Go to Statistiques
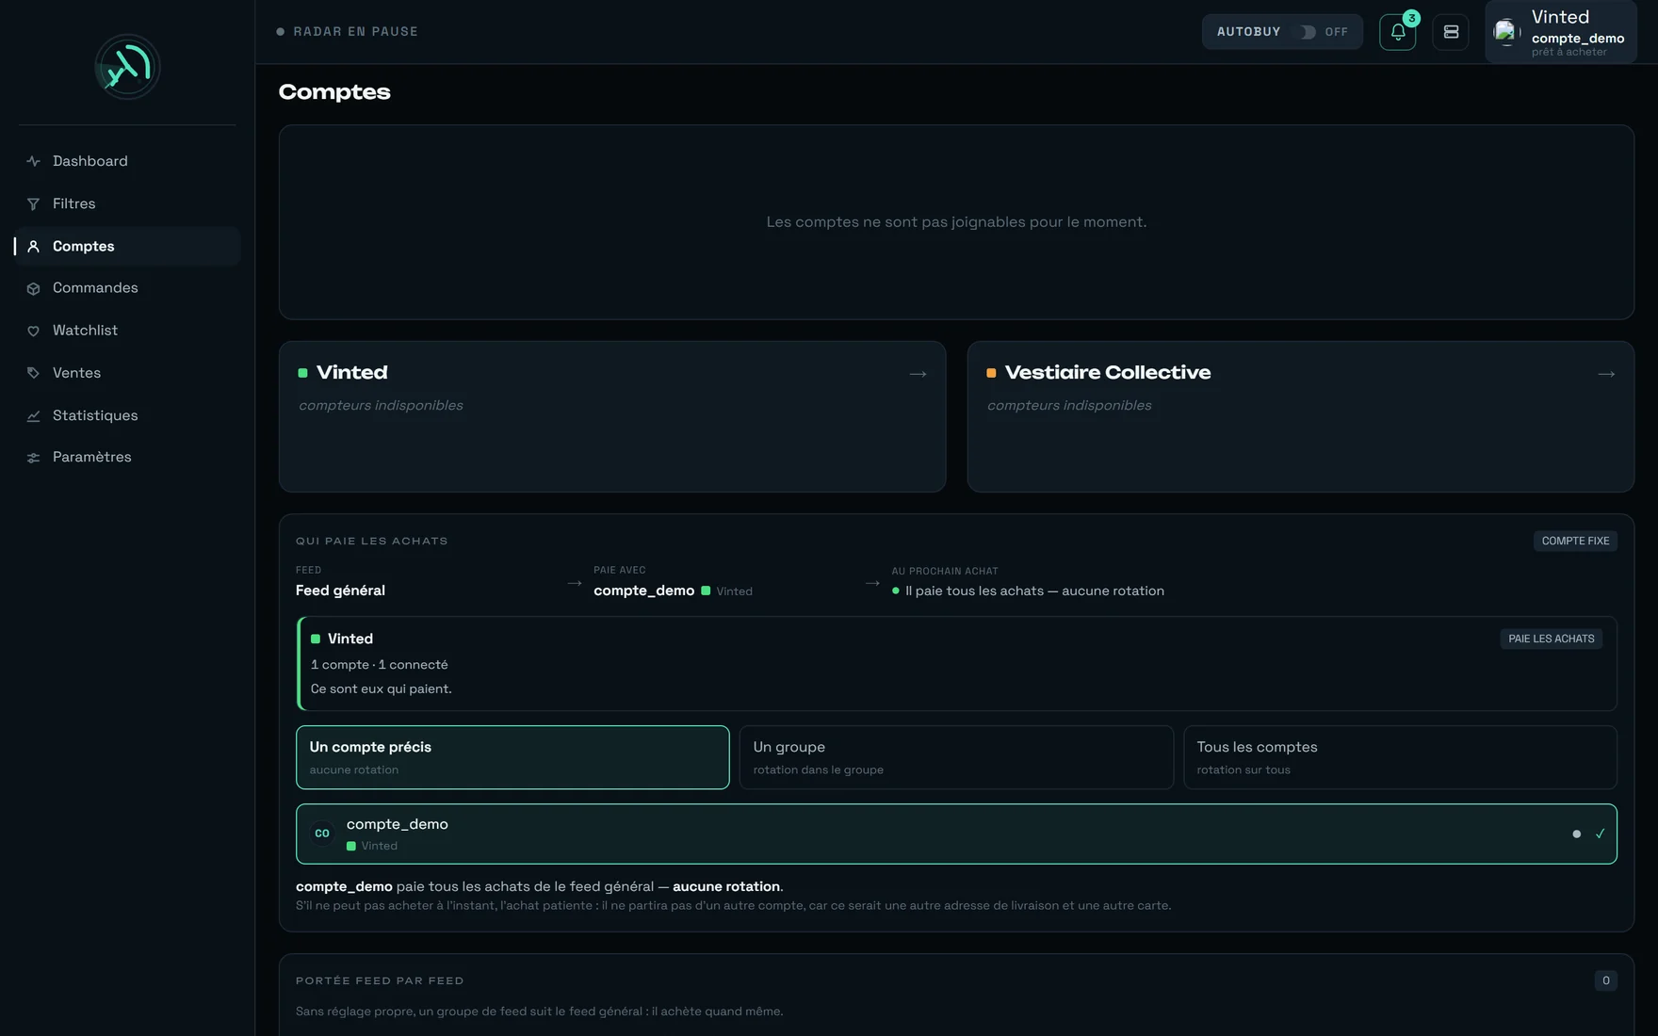This screenshot has height=1036, width=1658. (127, 415)
